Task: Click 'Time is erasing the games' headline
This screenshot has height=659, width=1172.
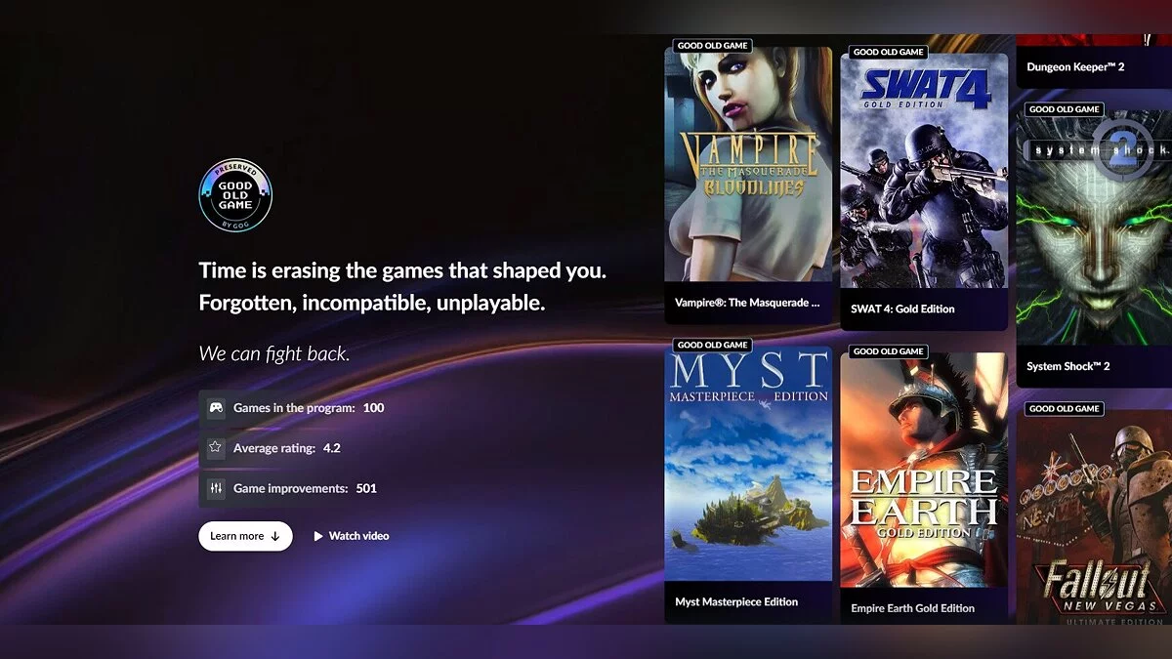Action: point(402,270)
